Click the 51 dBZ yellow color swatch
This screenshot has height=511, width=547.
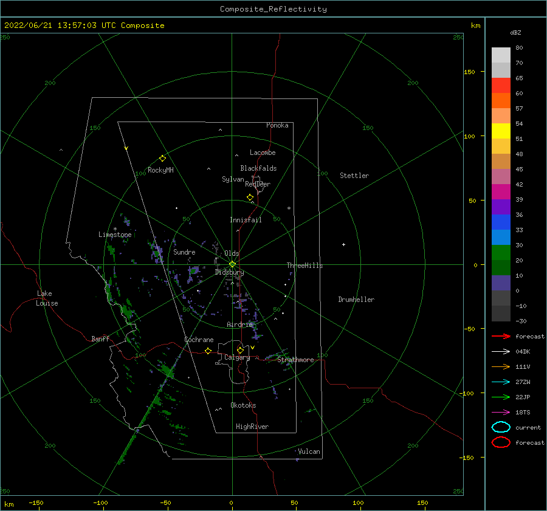coord(501,131)
